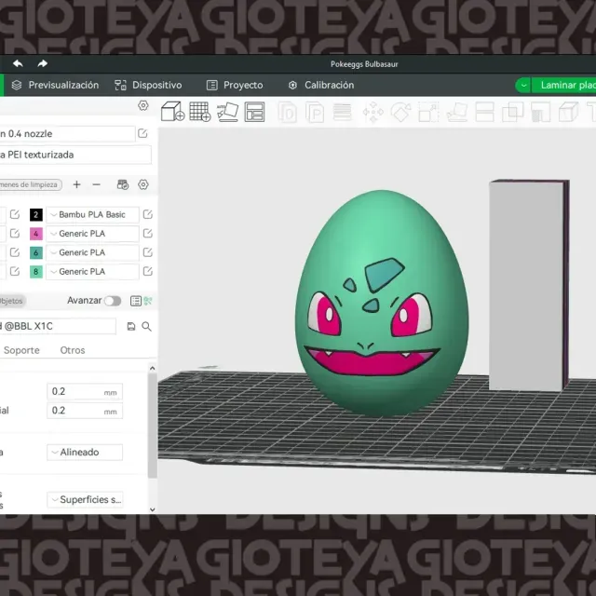This screenshot has width=596, height=596.
Task: Click the settings scrollbar down arrow
Action: 153,509
